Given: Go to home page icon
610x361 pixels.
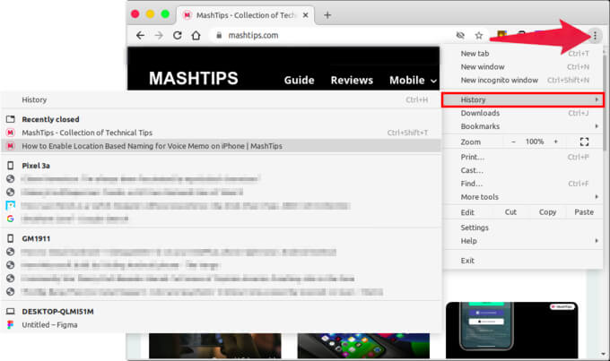Looking at the screenshot, I should tap(196, 35).
